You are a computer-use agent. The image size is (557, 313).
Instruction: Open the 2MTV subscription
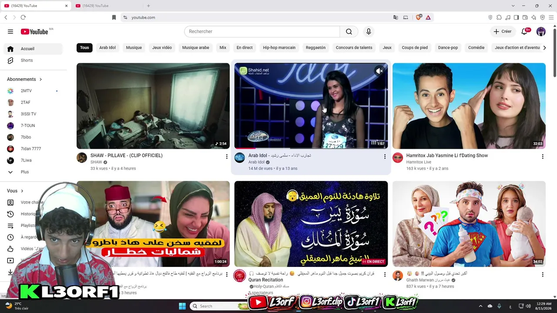33,91
